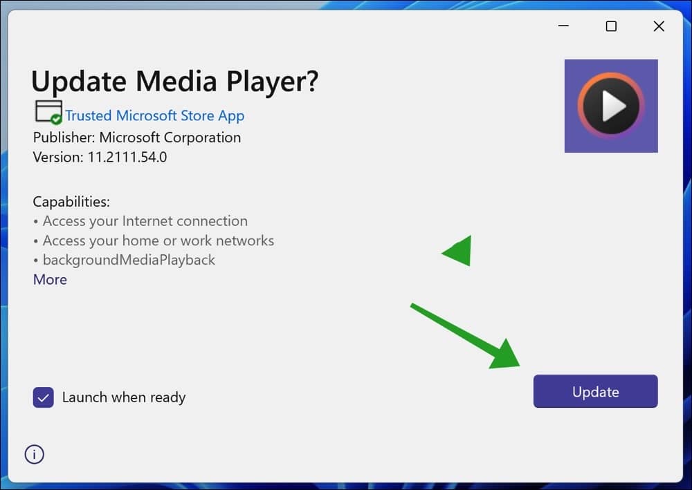Image resolution: width=692 pixels, height=490 pixels.
Task: Click the trusted app badge icon
Action: click(x=48, y=112)
